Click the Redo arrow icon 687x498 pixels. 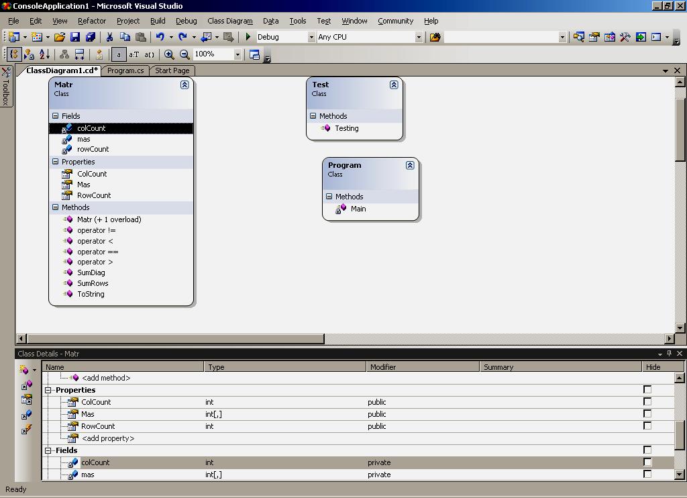tap(182, 38)
